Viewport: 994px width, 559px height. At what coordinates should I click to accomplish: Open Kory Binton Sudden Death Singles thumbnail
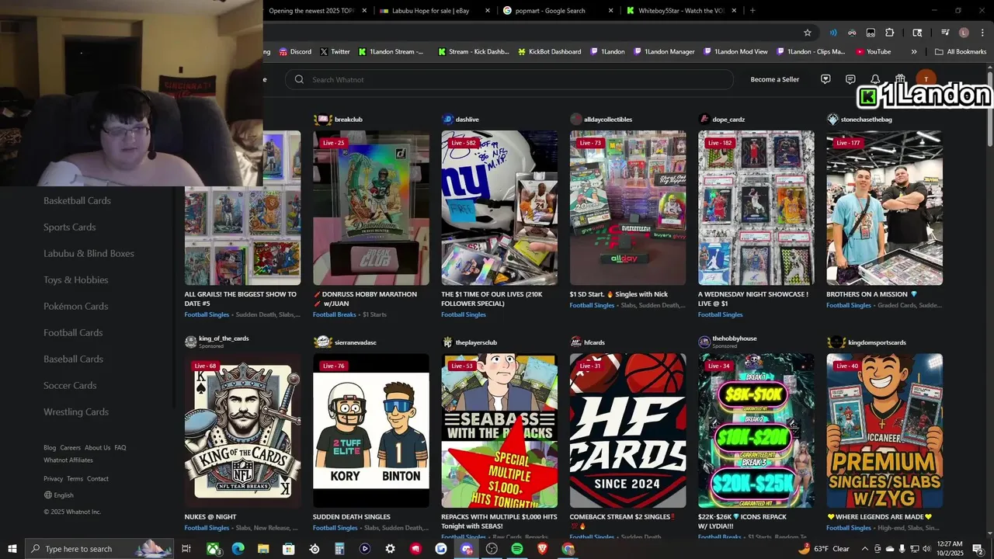point(371,430)
